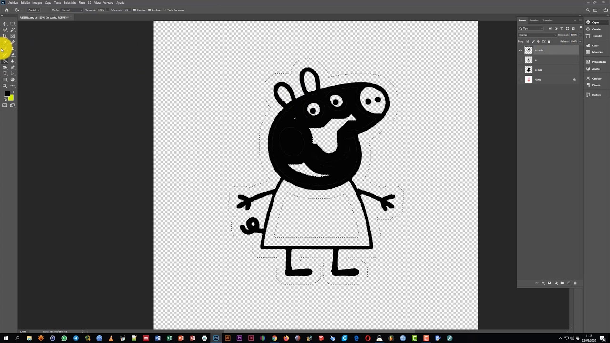This screenshot has height=343, width=610.
Task: Hide the 'in copia' layer
Action: pyautogui.click(x=520, y=50)
